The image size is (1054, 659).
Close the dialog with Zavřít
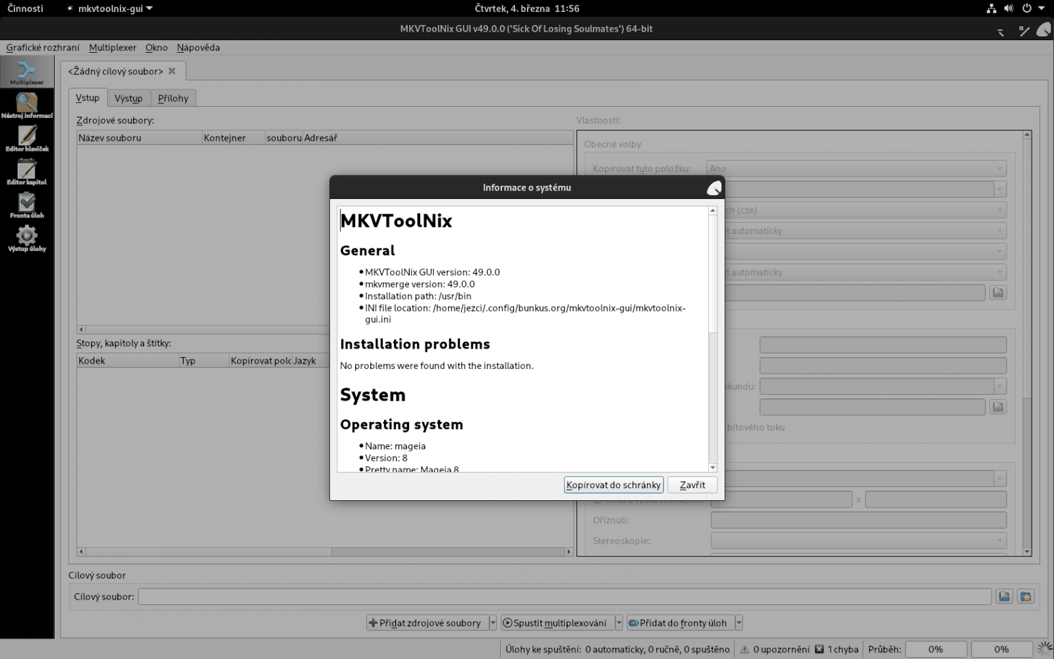[692, 485]
